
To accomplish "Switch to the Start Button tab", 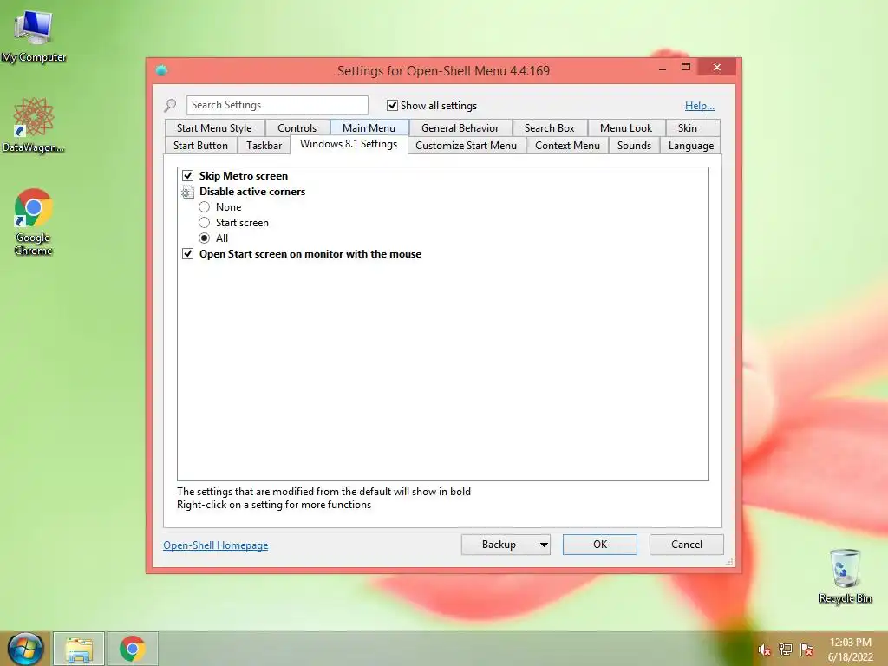I will (x=200, y=146).
